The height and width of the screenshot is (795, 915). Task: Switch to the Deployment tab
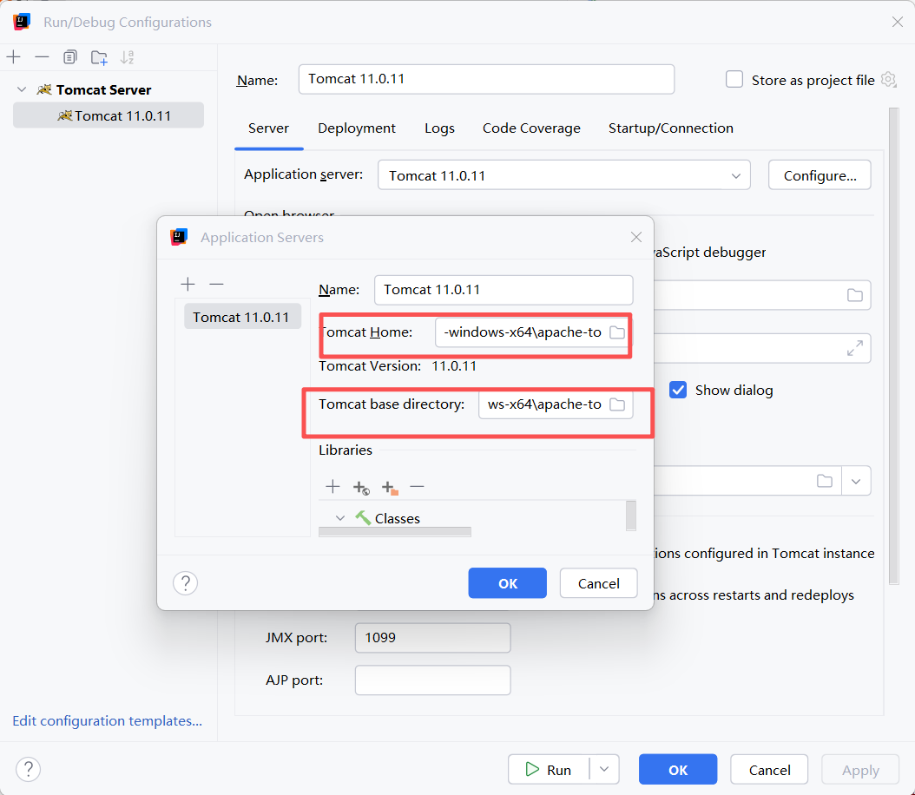click(x=357, y=128)
